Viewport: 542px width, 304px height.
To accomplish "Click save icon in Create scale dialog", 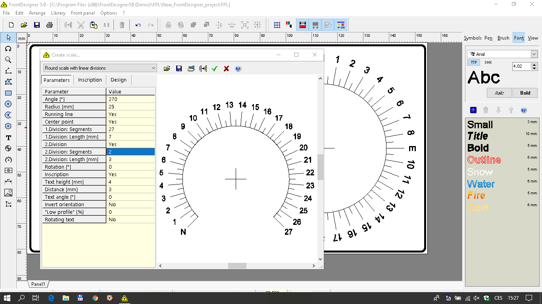I will (179, 68).
